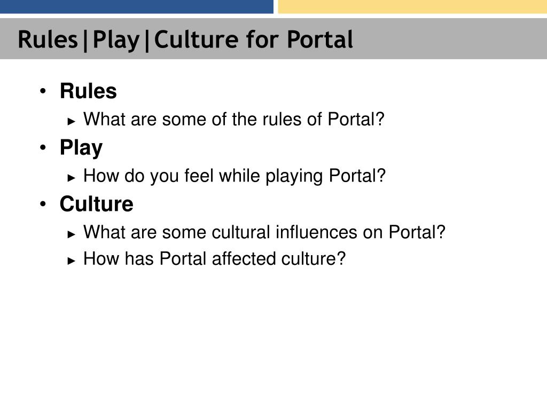Click the arrow beside 'What are some cultural influences'

coord(71,234)
